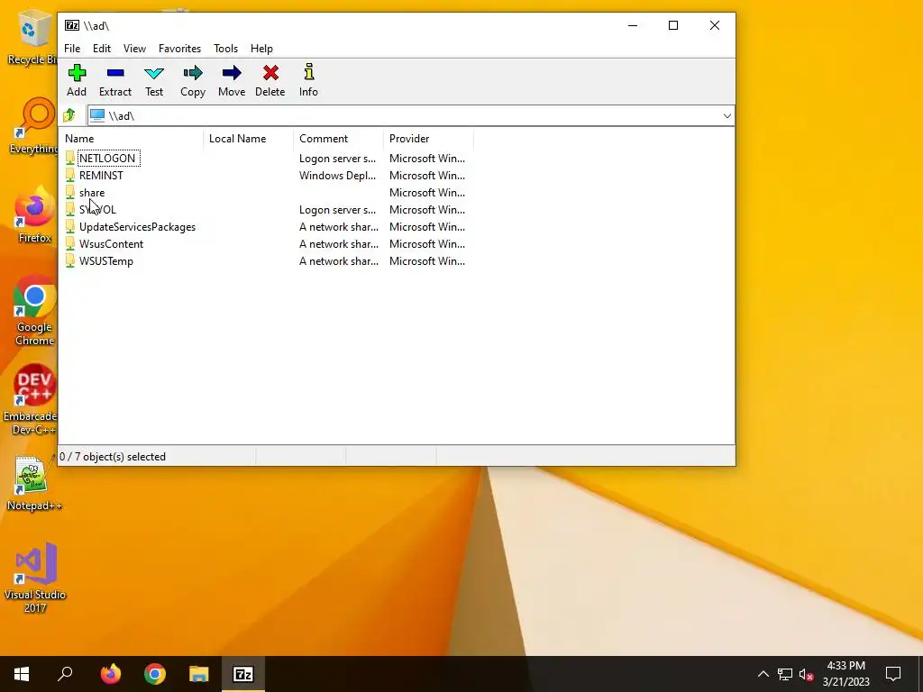Click the 0 / 7 object(s) selected status

pyautogui.click(x=113, y=457)
